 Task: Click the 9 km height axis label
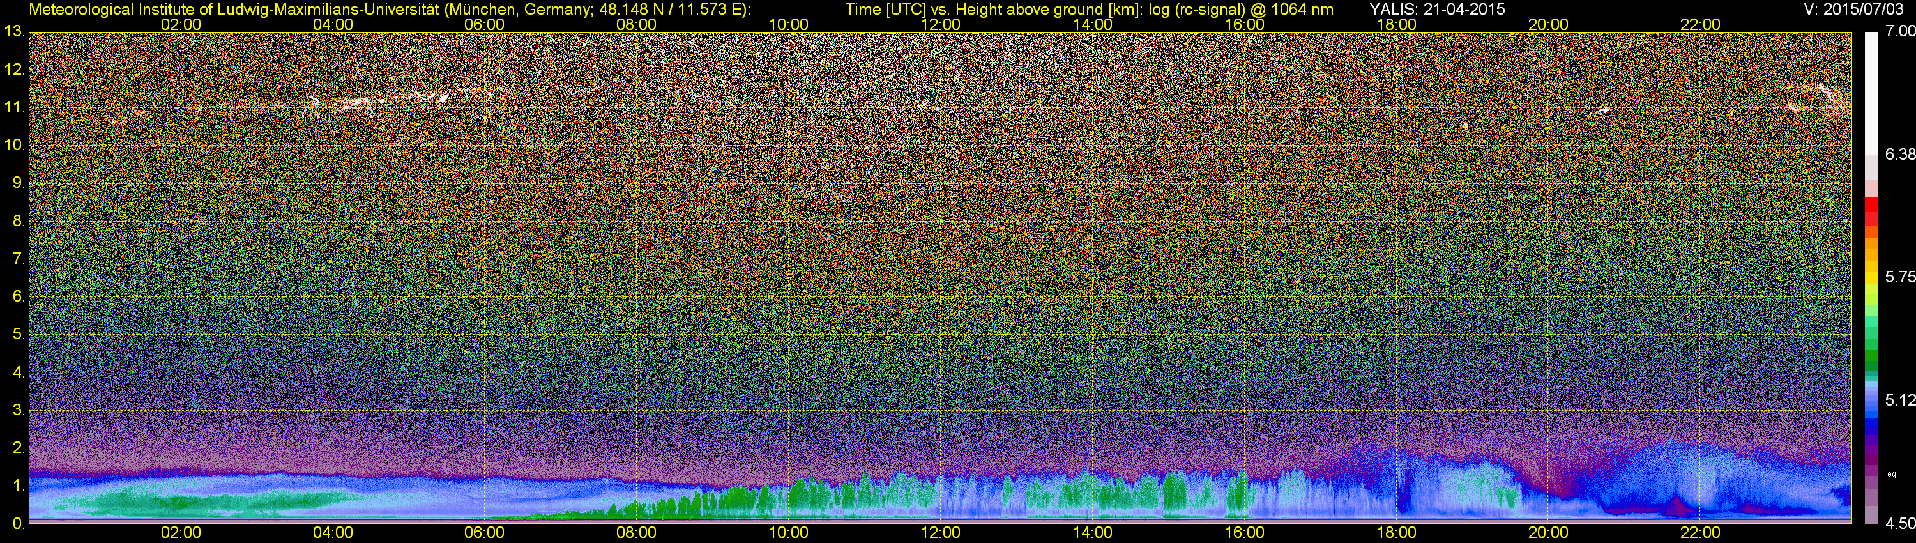click(x=18, y=183)
